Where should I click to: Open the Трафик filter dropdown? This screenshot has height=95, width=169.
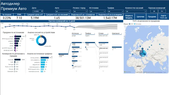click(x=116, y=11)
